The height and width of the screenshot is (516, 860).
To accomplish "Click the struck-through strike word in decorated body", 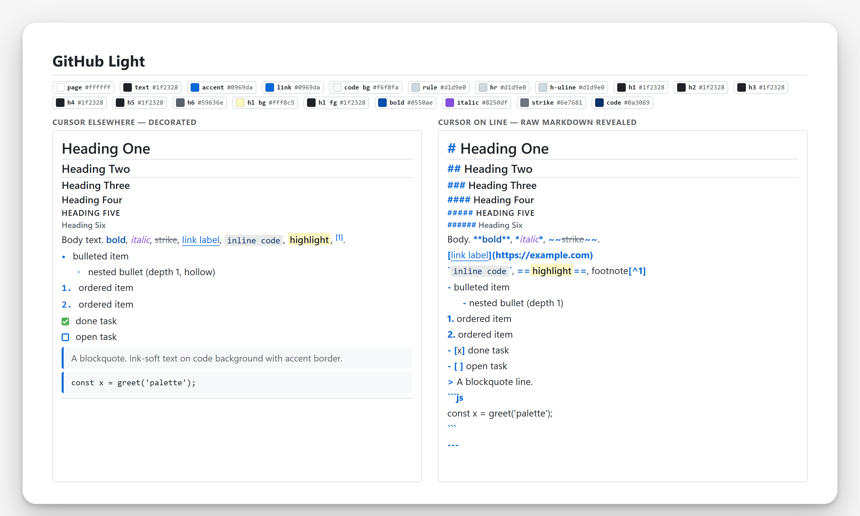I will [166, 240].
